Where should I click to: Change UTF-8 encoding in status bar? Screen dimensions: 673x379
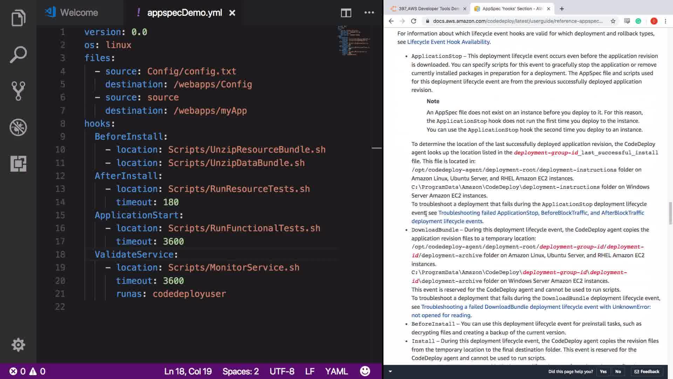click(282, 371)
